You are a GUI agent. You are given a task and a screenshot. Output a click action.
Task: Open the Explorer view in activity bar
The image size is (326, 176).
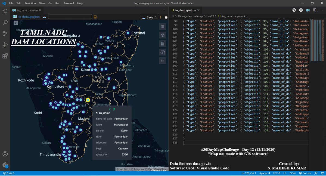coord(5,12)
